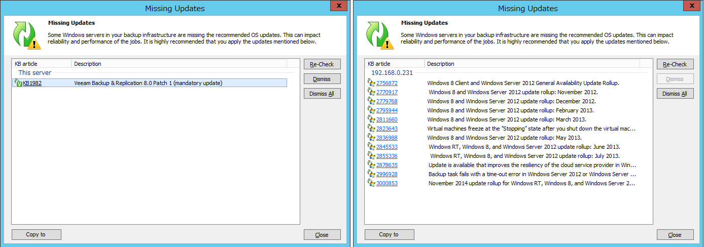
Task: Click the green update warning icon in right window
Action: 380,35
